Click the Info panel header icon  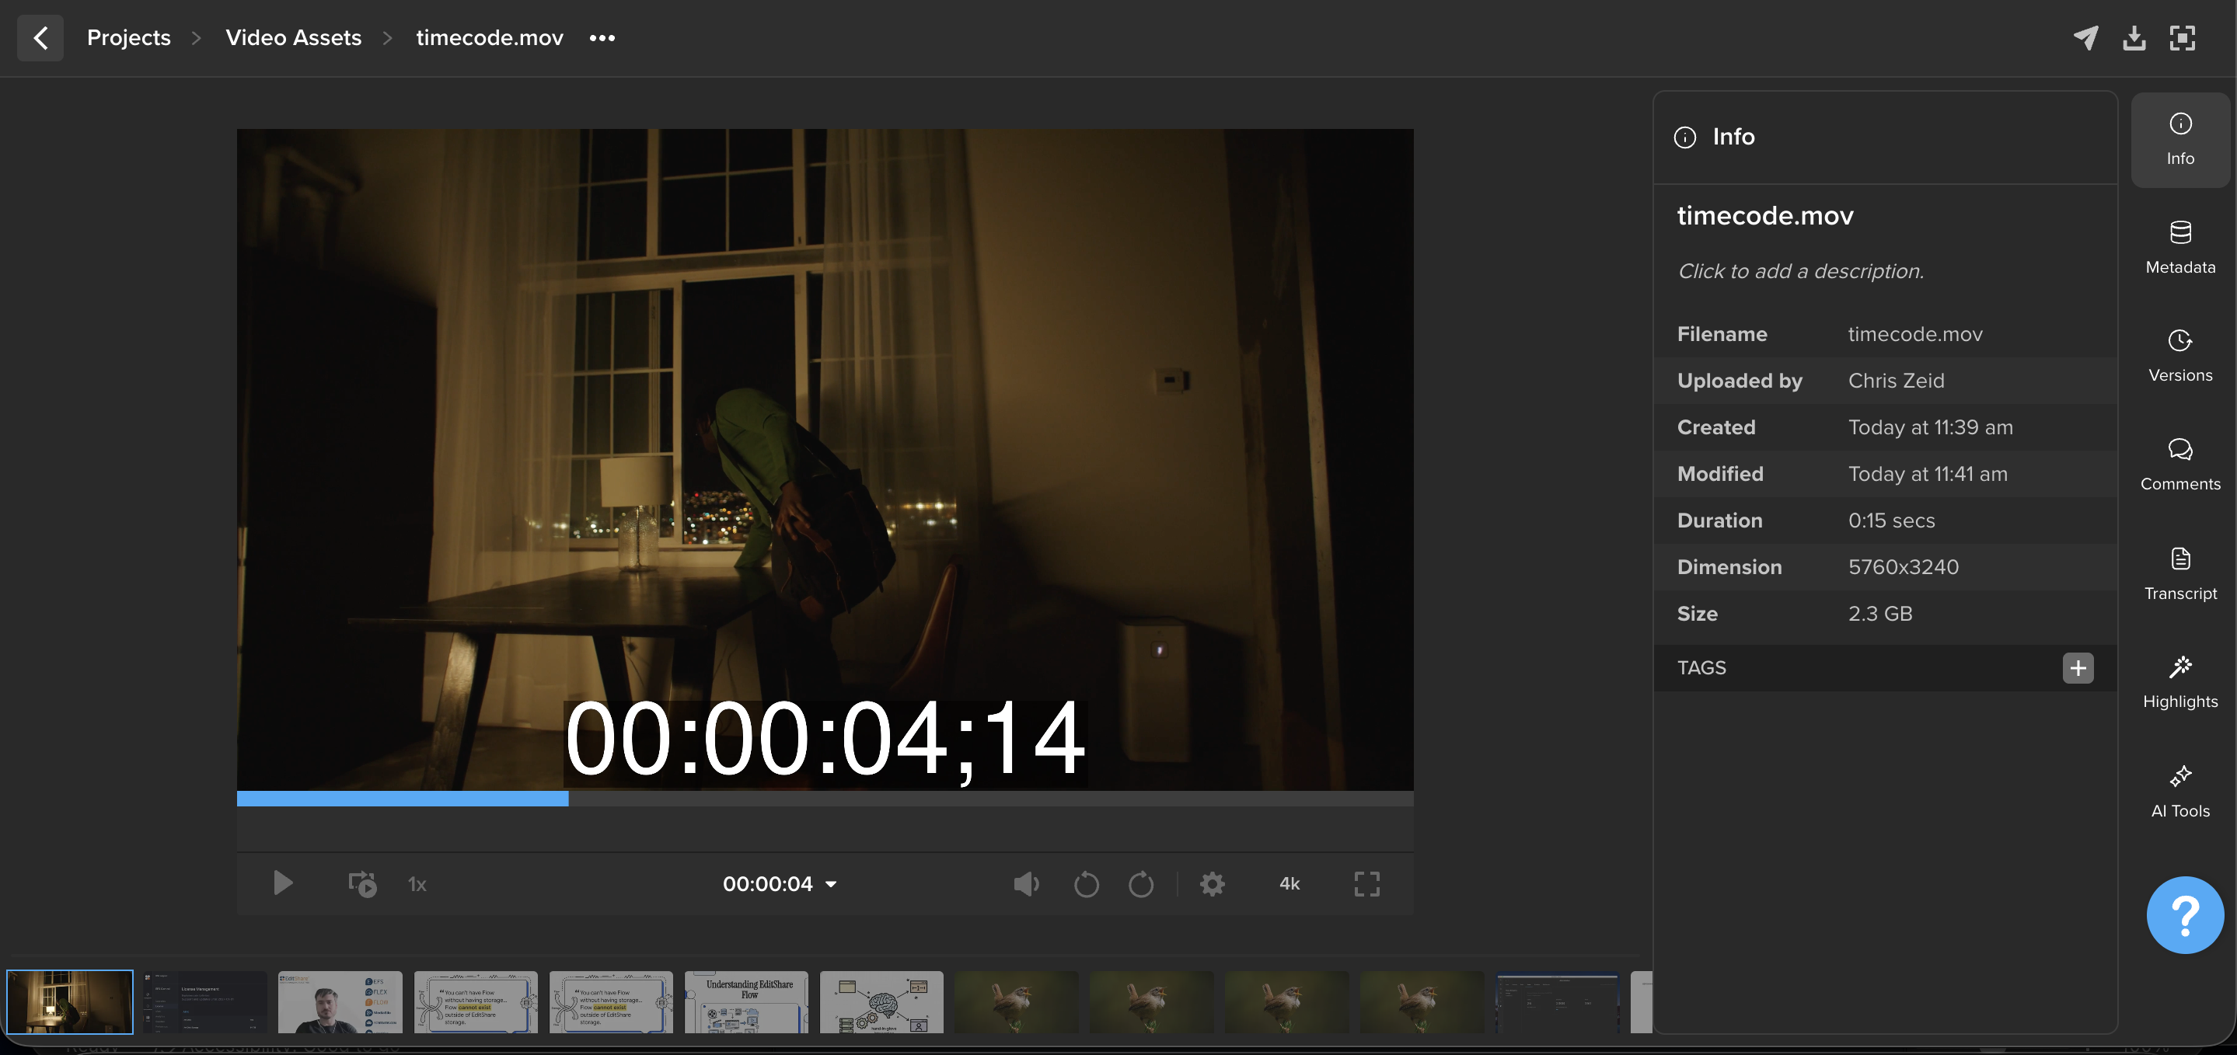pos(1684,138)
